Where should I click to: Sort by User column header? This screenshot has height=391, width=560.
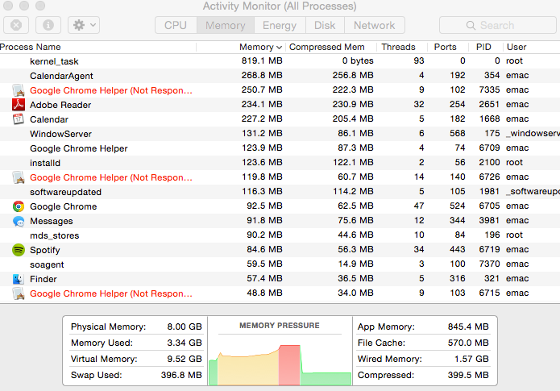tap(516, 47)
